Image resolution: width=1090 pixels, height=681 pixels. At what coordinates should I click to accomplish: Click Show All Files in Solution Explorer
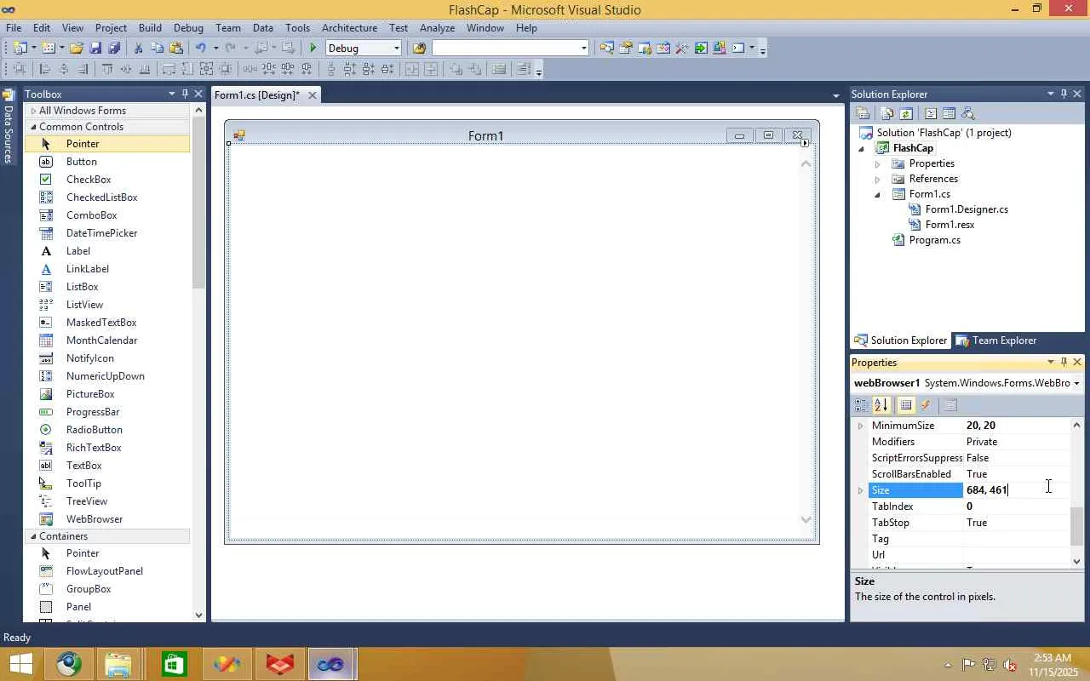pyautogui.click(x=887, y=113)
